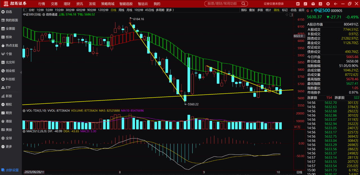
Task: Toggle the 画线 drawing tool mode
Action: coord(276,10)
